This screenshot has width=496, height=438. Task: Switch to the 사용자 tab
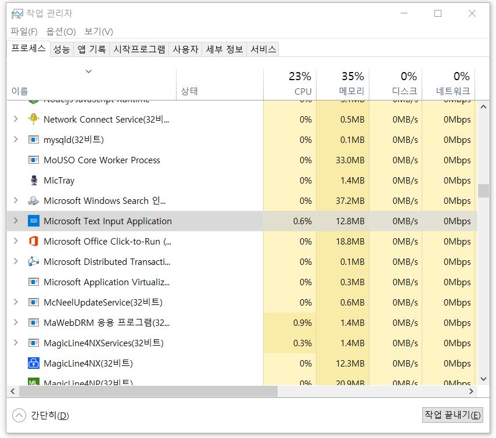click(x=186, y=49)
